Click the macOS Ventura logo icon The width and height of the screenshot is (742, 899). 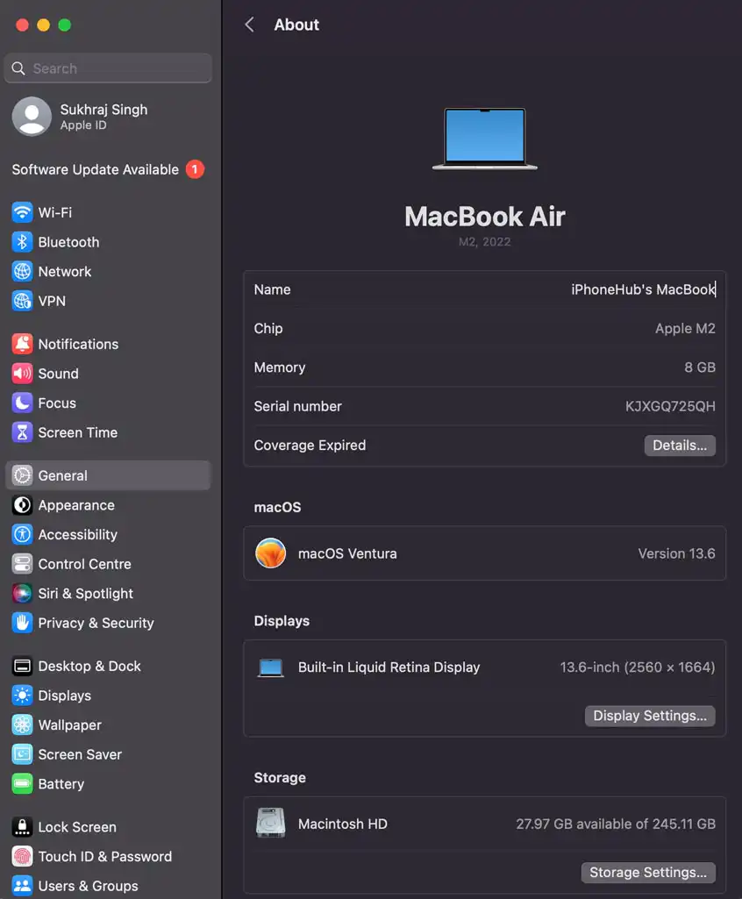click(x=270, y=553)
